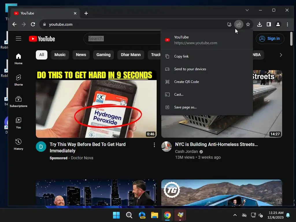Click the Sign in button
This screenshot has width=296, height=222.
tap(270, 38)
